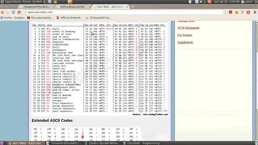Close the Ascii Table browser tab

tap(127, 7)
